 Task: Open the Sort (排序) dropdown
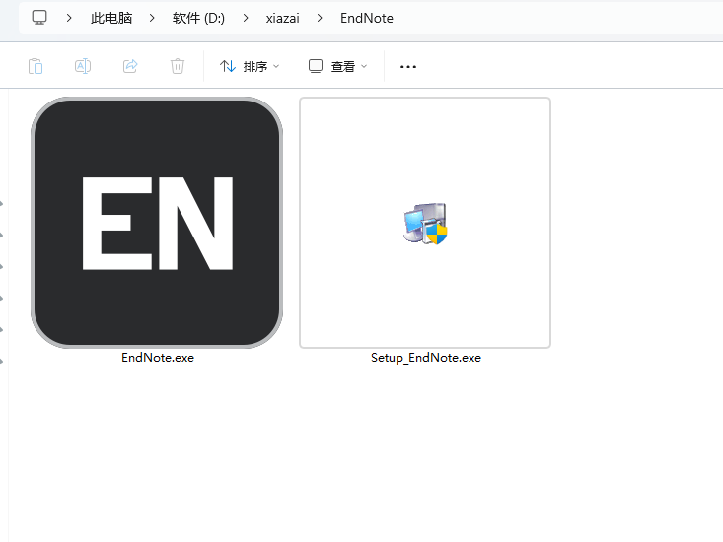(x=250, y=66)
